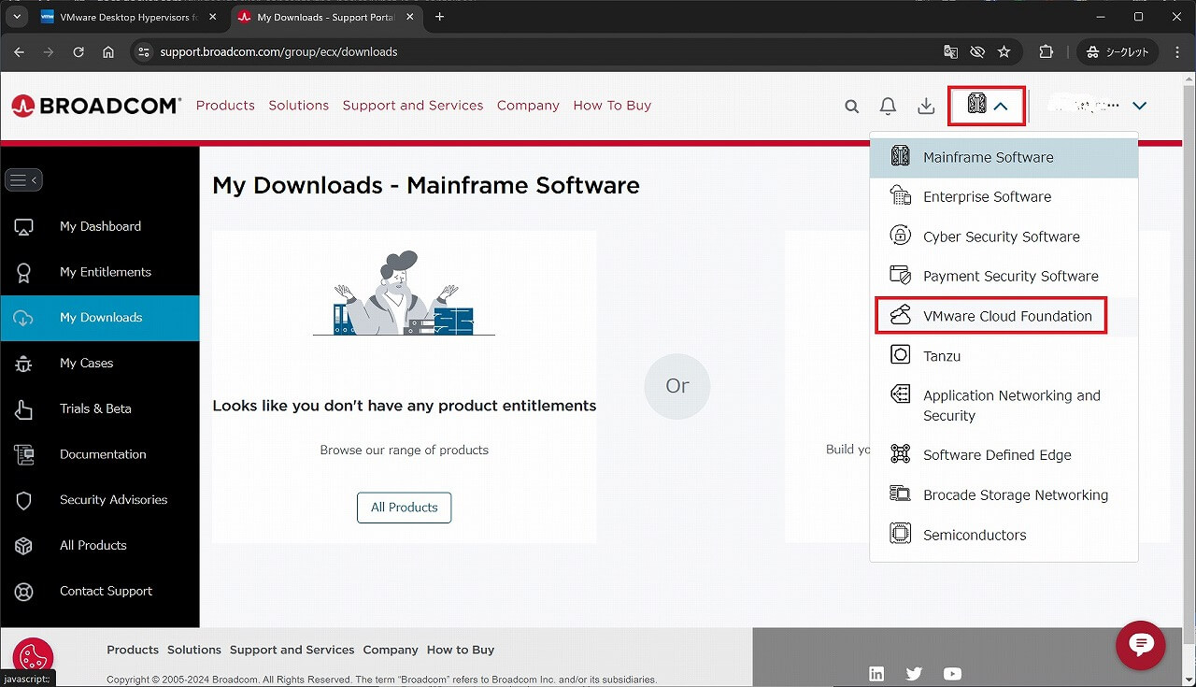The width and height of the screenshot is (1196, 687).
Task: Click the My Cases bug icon
Action: [23, 364]
